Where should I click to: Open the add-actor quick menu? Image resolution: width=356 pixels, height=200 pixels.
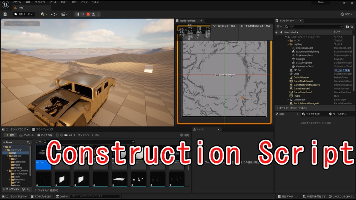click(44, 14)
